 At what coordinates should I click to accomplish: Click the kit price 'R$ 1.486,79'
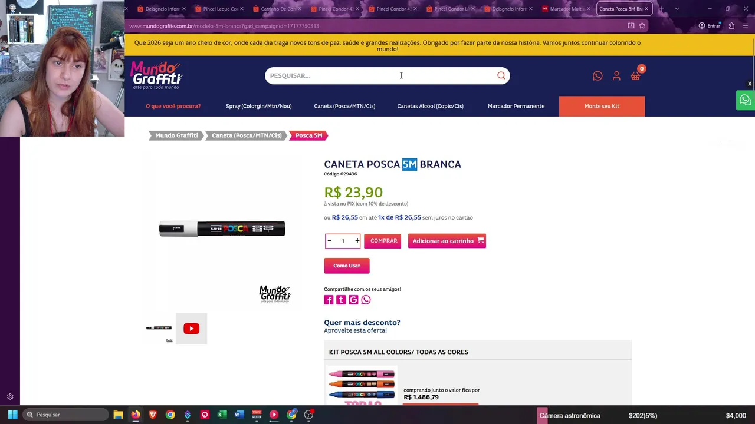(421, 397)
